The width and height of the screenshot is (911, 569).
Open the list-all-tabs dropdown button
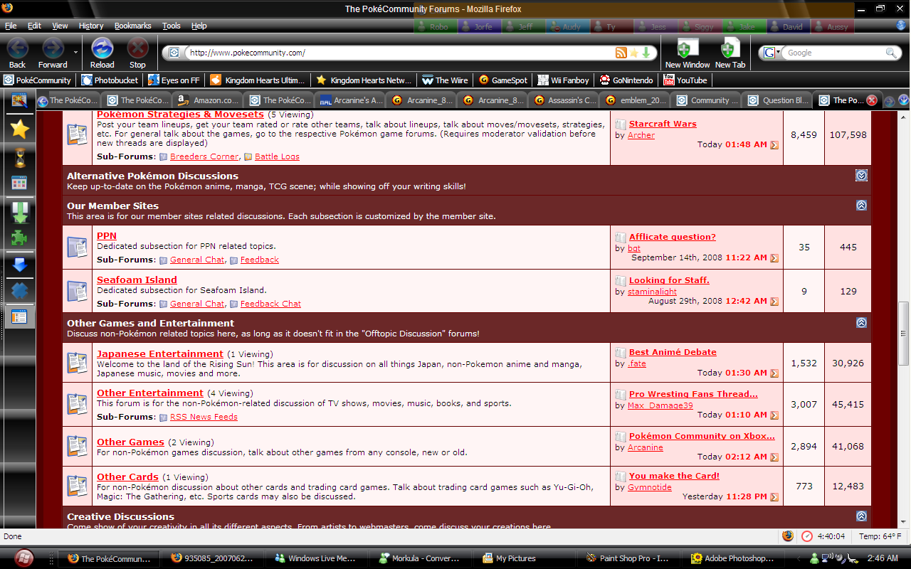pyautogui.click(x=904, y=100)
